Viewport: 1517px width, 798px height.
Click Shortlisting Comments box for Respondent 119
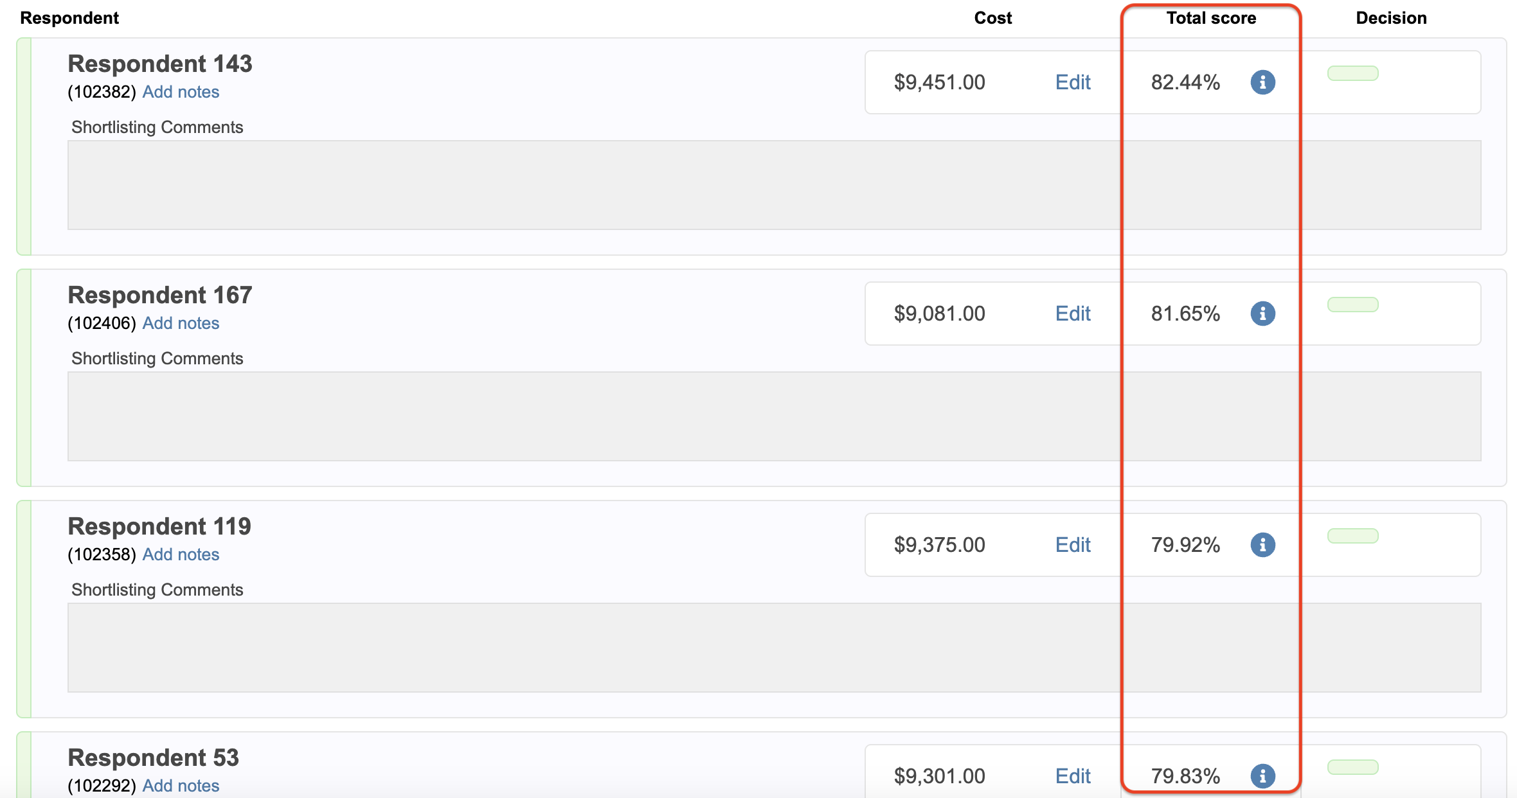click(774, 648)
